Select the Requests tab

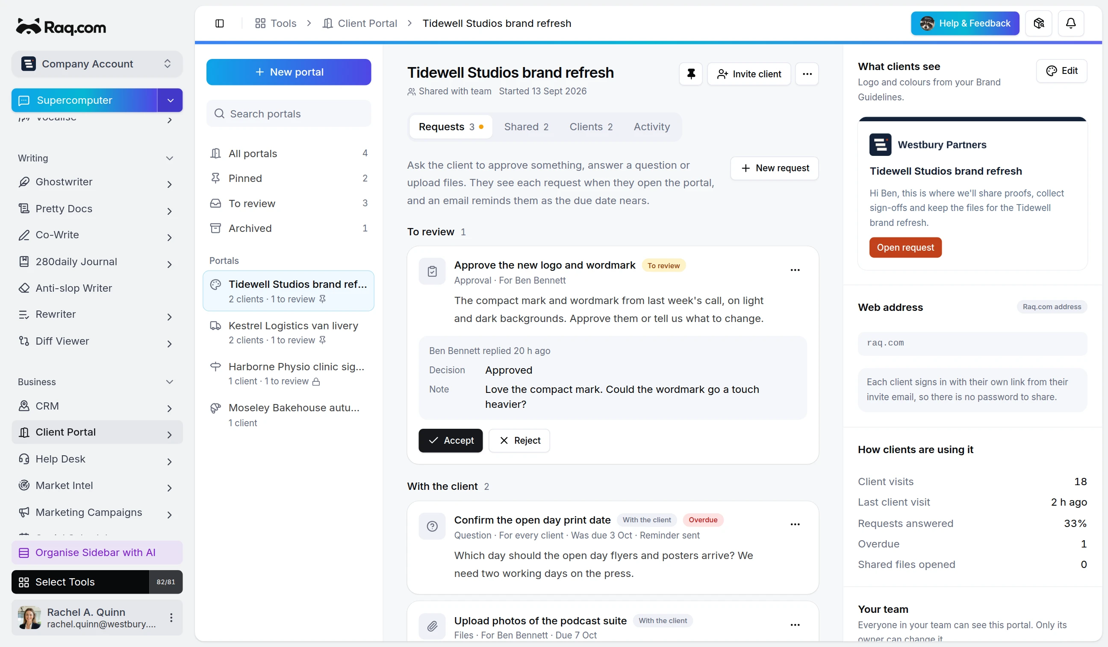point(451,127)
